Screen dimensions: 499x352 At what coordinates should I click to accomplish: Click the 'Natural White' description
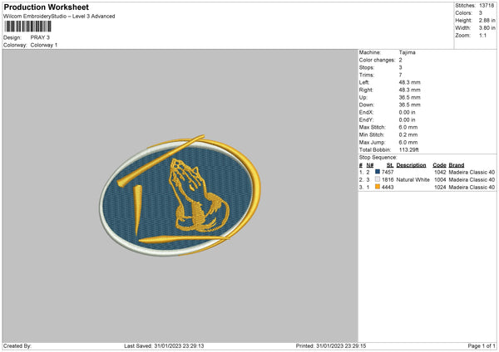coord(413,179)
